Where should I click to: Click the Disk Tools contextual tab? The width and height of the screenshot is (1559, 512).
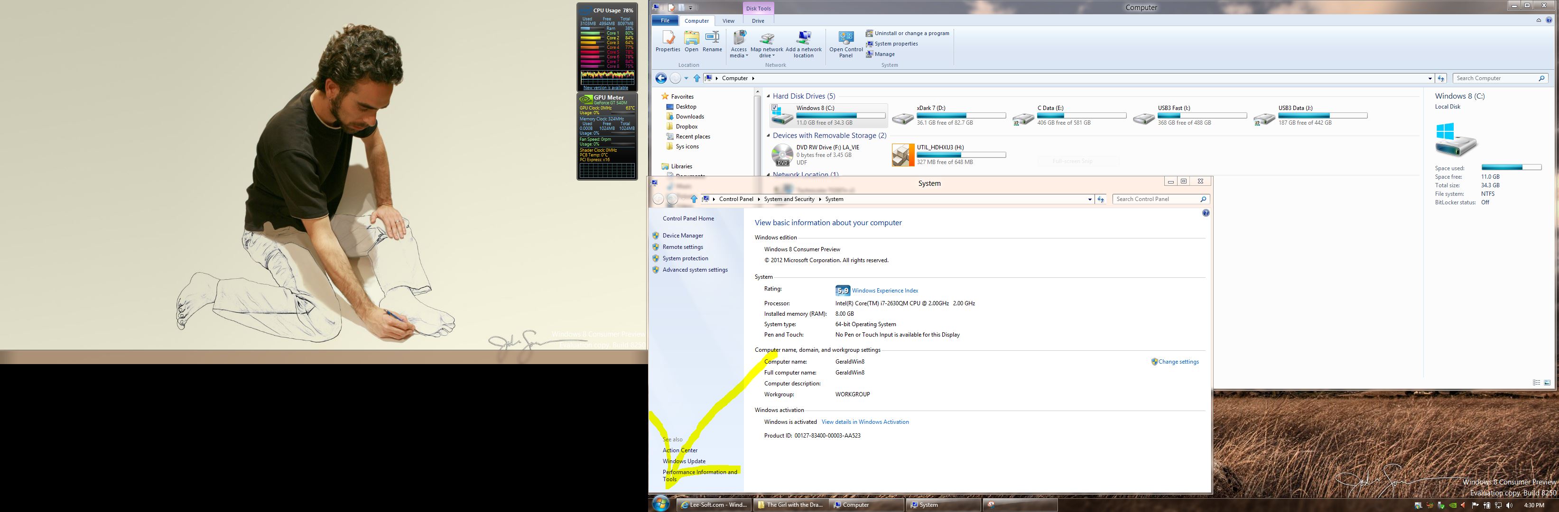point(758,9)
